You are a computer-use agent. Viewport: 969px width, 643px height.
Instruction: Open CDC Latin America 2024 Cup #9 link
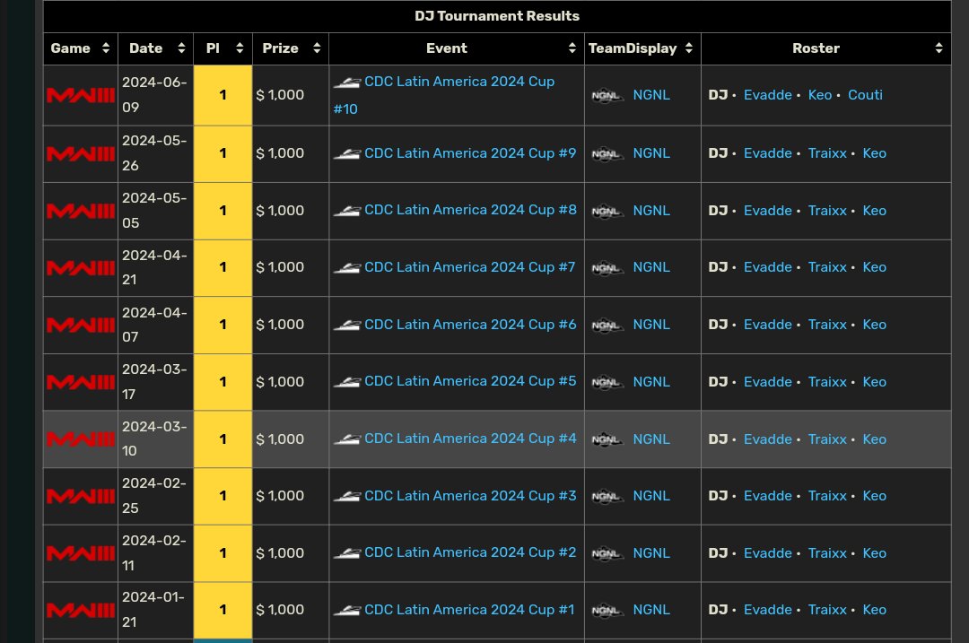pyautogui.click(x=470, y=153)
